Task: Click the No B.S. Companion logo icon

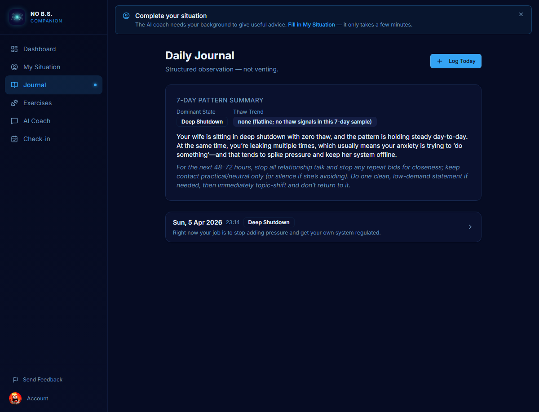Action: [17, 17]
